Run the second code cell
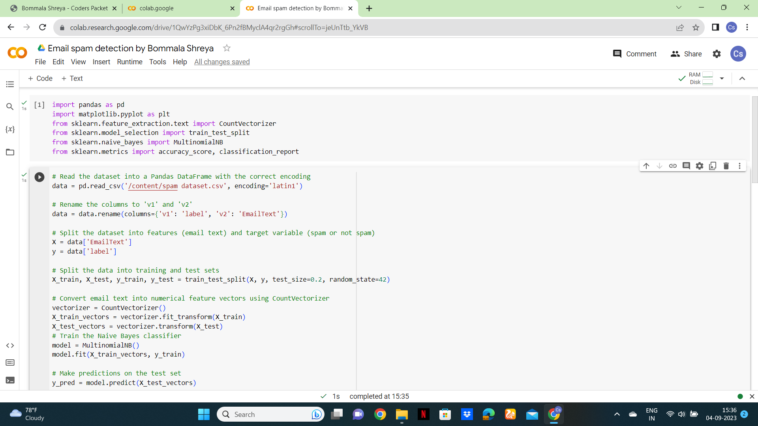758x426 pixels. 39,177
